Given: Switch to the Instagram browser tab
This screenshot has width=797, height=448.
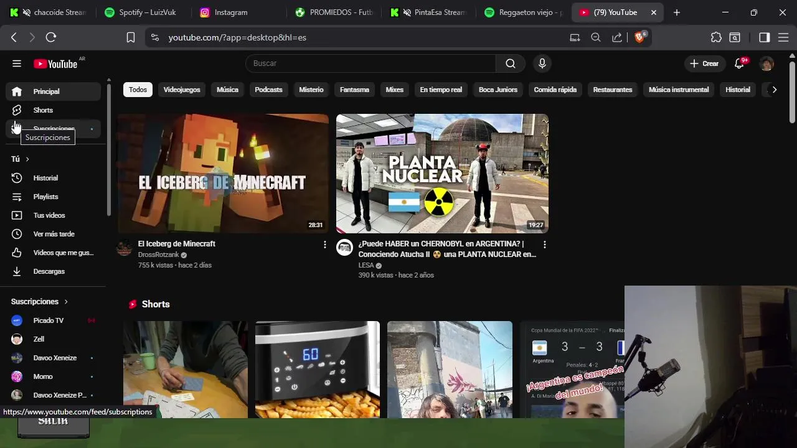Looking at the screenshot, I should coord(238,12).
